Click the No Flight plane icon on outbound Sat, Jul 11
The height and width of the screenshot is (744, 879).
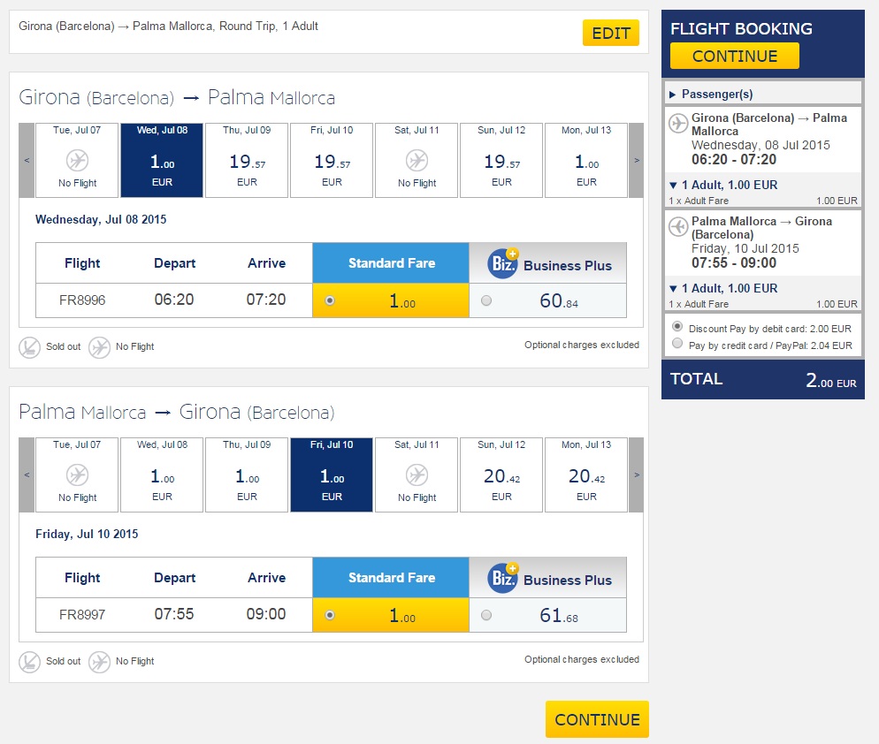pos(417,161)
